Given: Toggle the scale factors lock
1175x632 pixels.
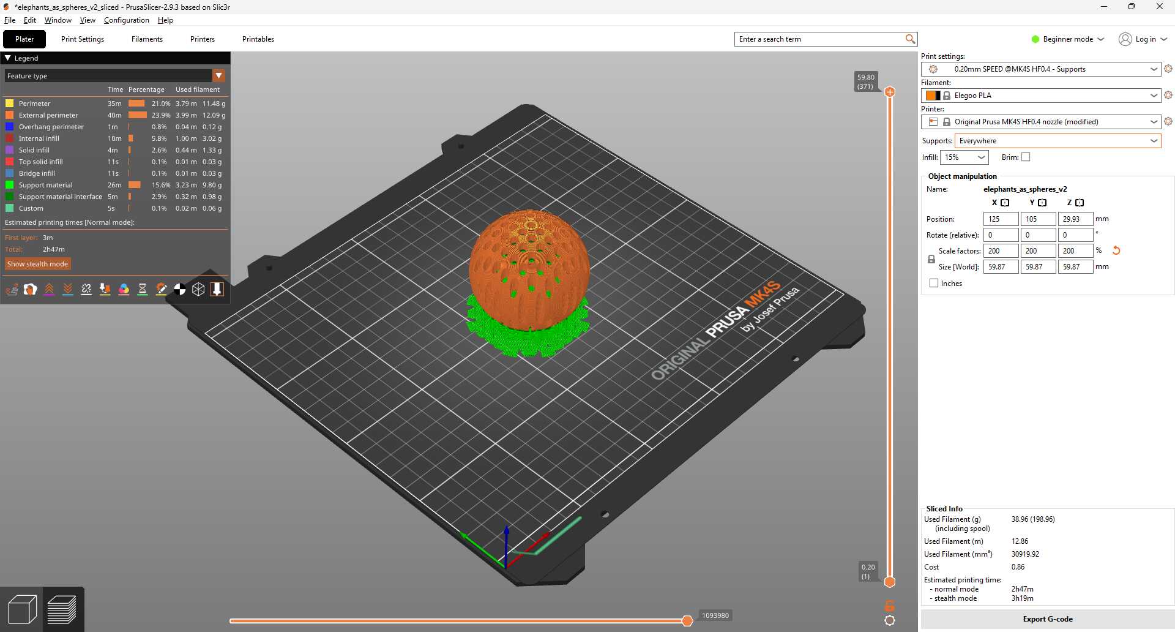Looking at the screenshot, I should point(931,259).
